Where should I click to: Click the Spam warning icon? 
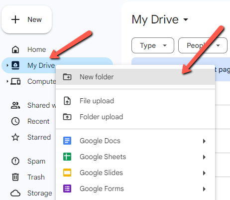[15, 161]
